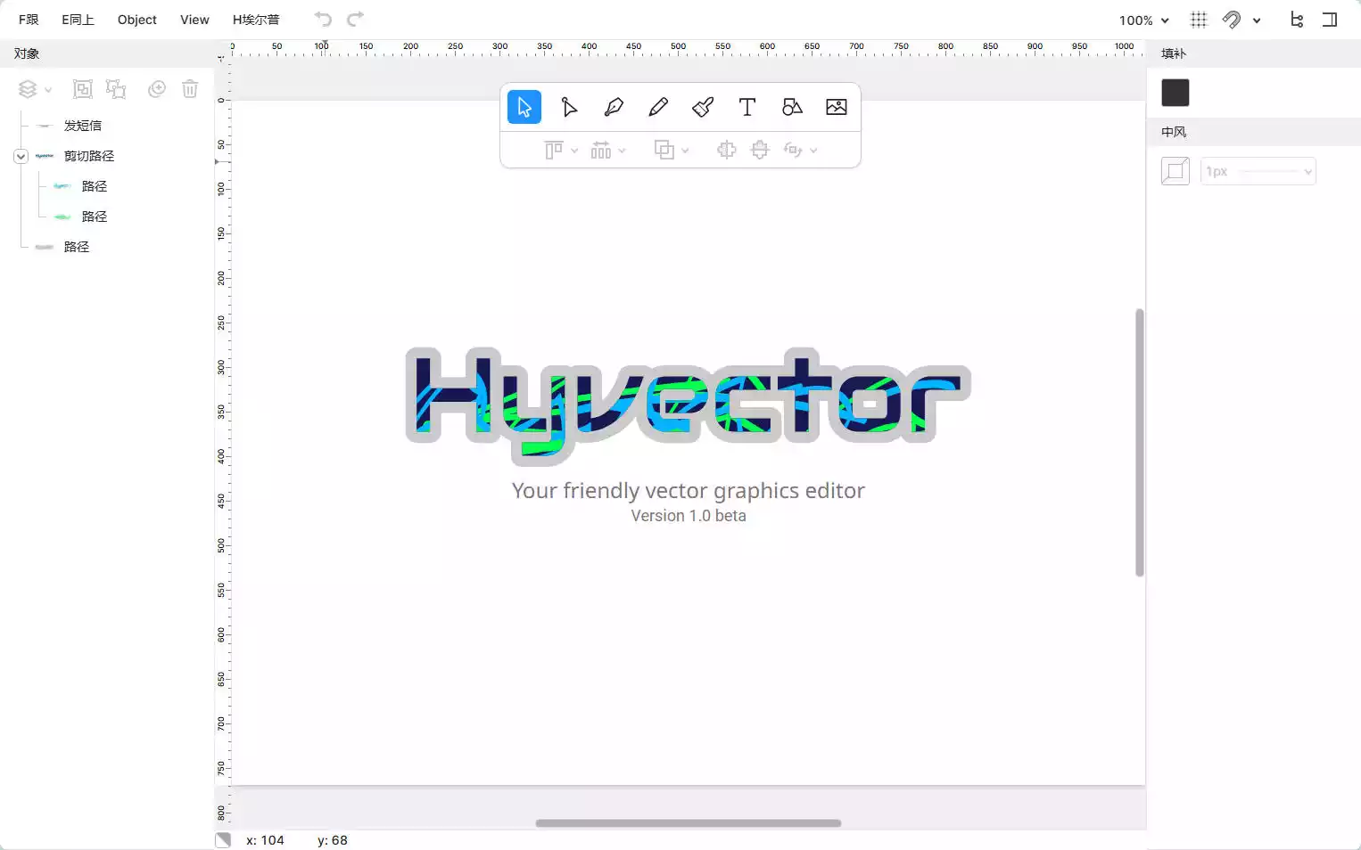Image resolution: width=1361 pixels, height=850 pixels.
Task: Select the 路径 item with blue thumbnail
Action: (x=95, y=186)
